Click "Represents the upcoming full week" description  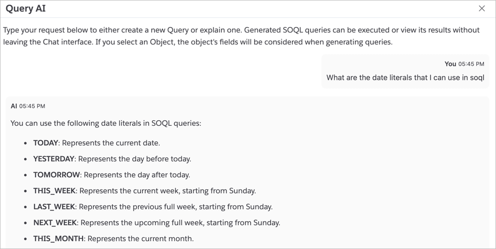coord(180,223)
